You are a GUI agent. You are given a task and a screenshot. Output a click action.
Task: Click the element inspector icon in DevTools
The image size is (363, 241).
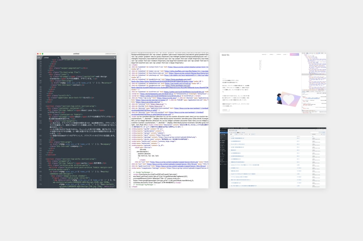click(x=302, y=53)
